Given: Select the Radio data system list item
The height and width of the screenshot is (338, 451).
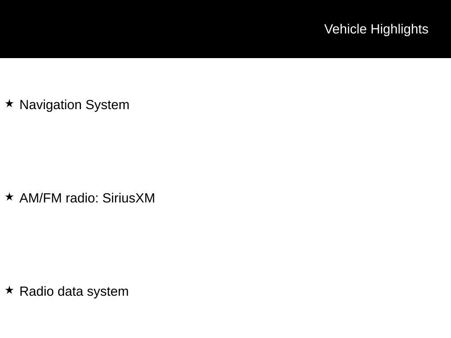Looking at the screenshot, I should 74,291.
